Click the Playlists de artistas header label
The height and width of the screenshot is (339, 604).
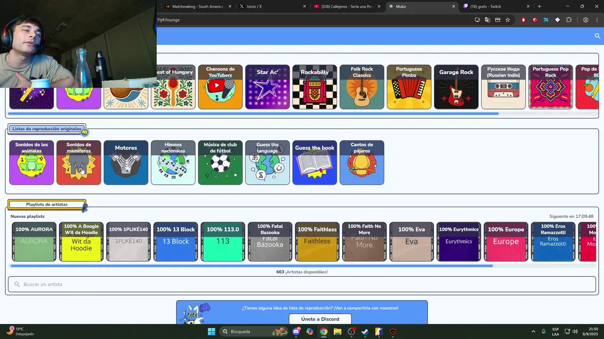pos(47,204)
